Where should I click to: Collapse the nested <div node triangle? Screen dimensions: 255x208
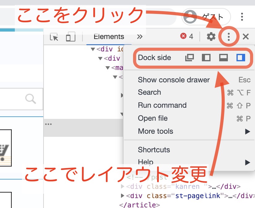[x=100, y=58]
